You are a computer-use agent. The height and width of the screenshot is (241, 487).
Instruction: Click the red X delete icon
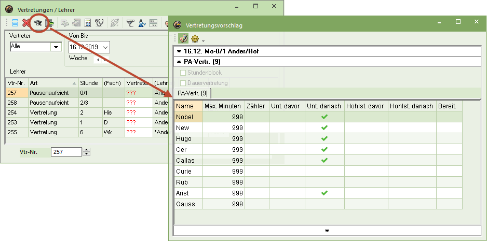pos(26,23)
